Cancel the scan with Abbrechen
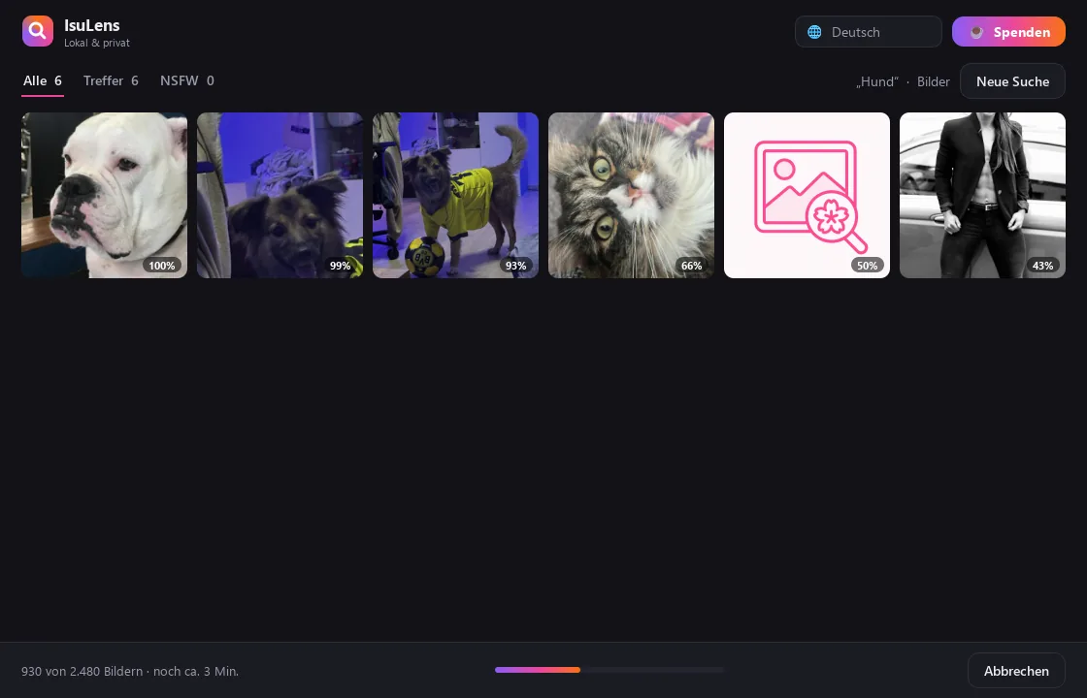The image size is (1087, 698). click(1015, 670)
